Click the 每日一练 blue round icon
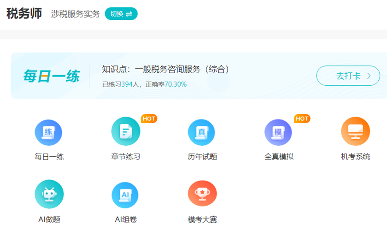Screen dimensions: 387x237 48,132
